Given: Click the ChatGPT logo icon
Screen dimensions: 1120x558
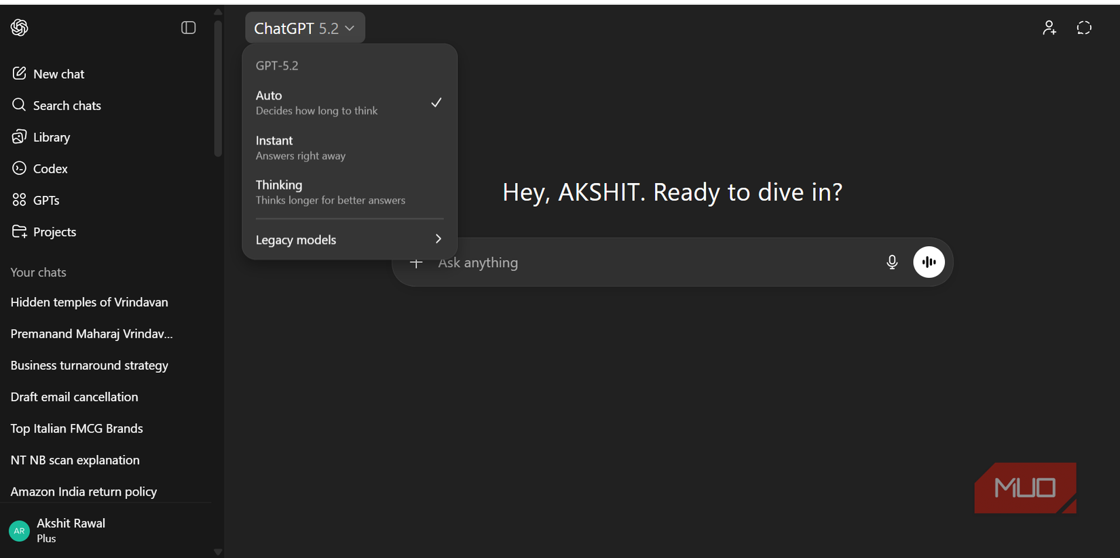Looking at the screenshot, I should pos(19,27).
